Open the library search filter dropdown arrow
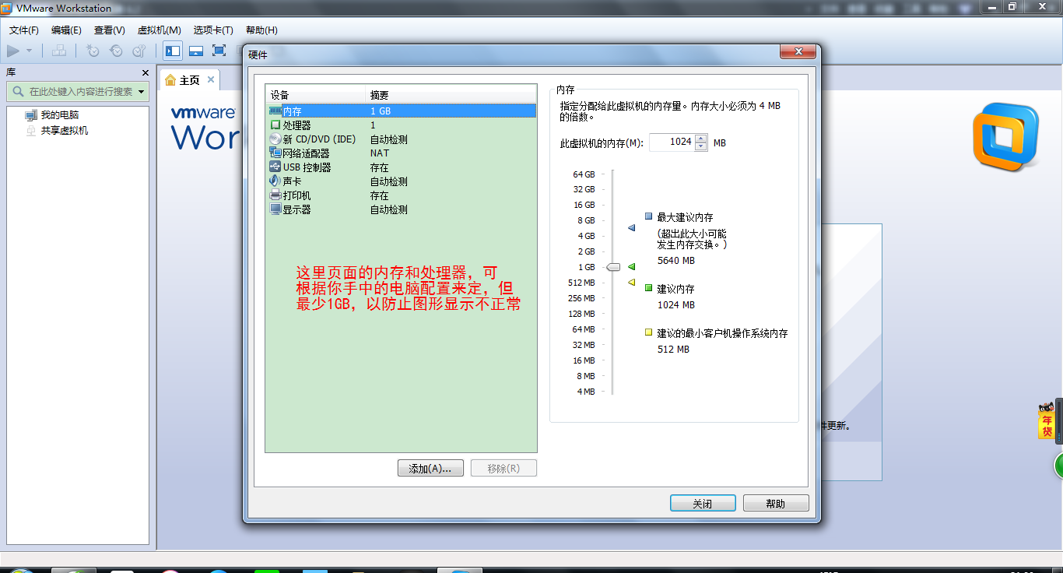 coord(142,92)
